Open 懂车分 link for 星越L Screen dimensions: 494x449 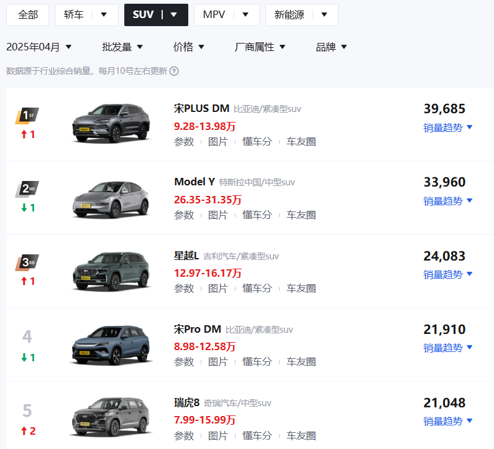point(257,289)
